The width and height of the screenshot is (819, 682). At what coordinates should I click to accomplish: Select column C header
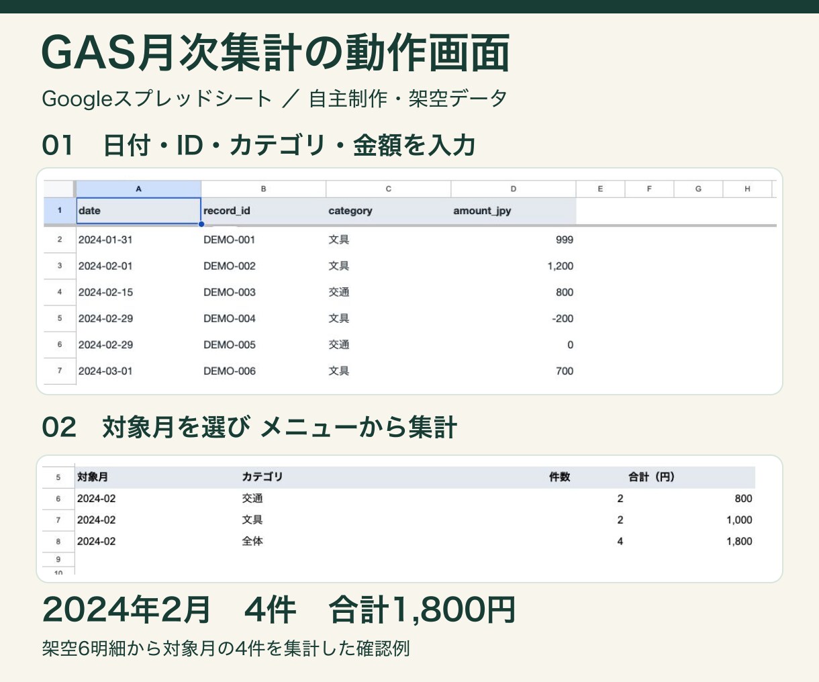(388, 189)
